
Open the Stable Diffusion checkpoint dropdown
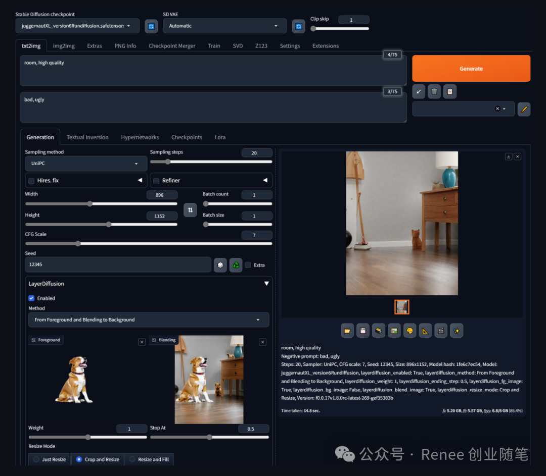(77, 26)
